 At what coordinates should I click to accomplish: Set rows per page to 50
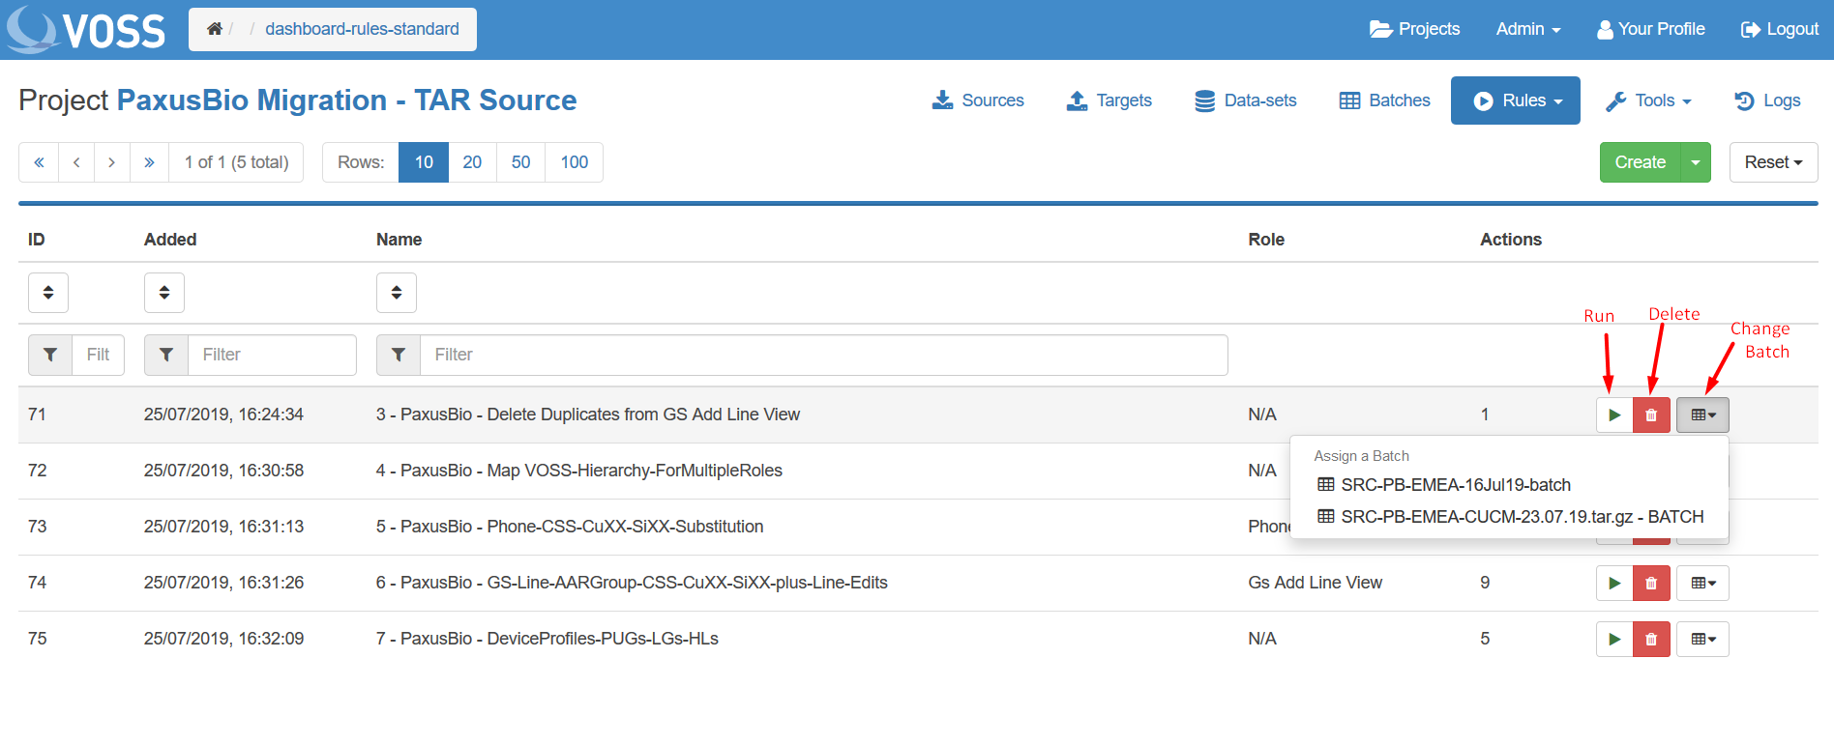pos(520,162)
